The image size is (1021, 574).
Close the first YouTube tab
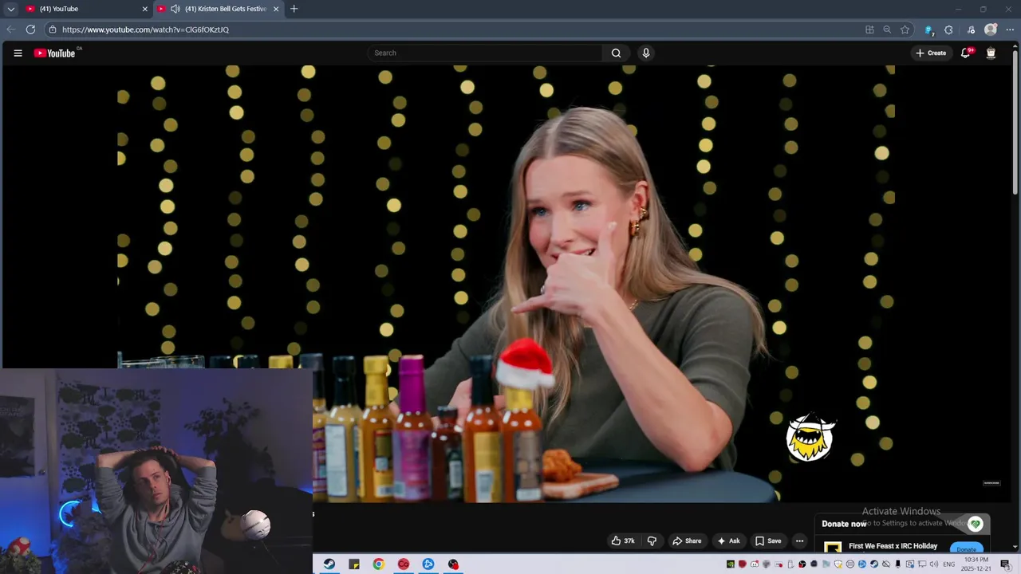[x=145, y=9]
